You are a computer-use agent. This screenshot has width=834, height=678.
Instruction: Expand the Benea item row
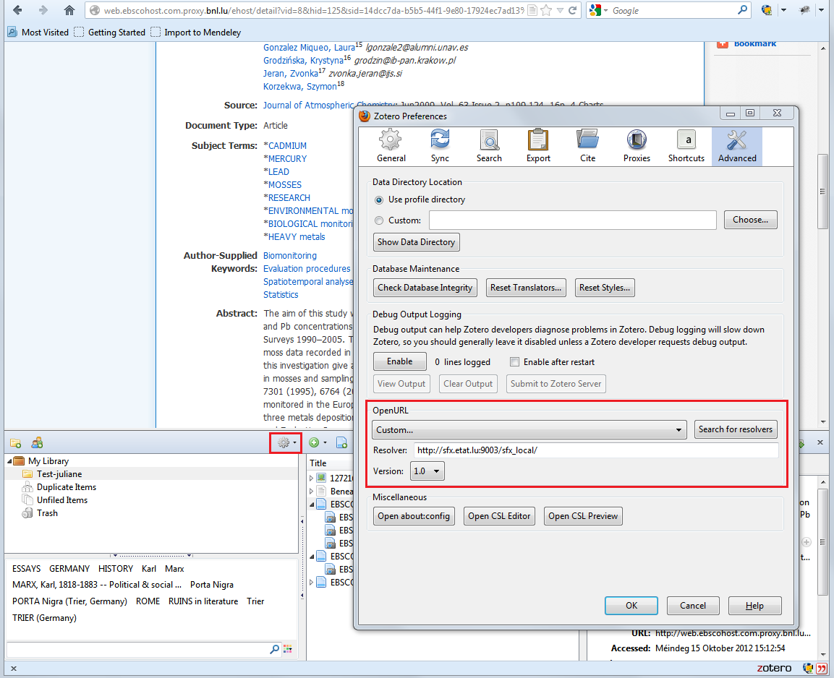point(312,492)
